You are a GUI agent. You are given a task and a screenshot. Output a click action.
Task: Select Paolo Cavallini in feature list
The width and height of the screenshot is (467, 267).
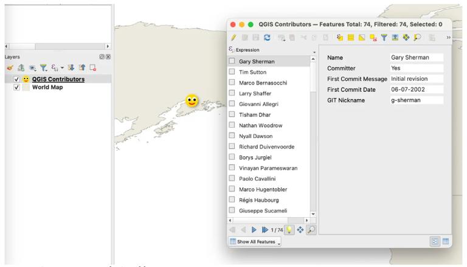[257, 179]
